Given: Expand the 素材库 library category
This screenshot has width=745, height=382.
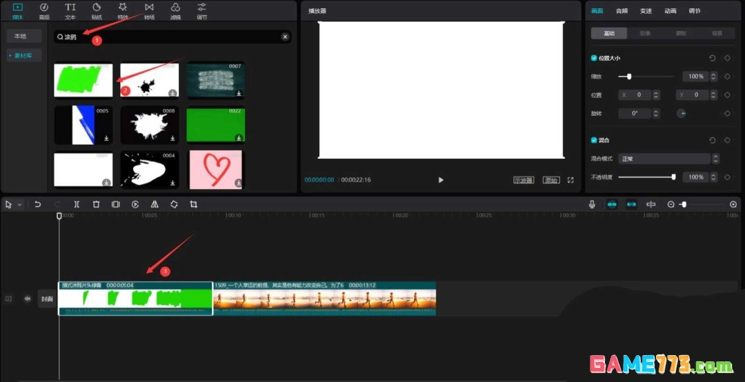Looking at the screenshot, I should coord(26,55).
